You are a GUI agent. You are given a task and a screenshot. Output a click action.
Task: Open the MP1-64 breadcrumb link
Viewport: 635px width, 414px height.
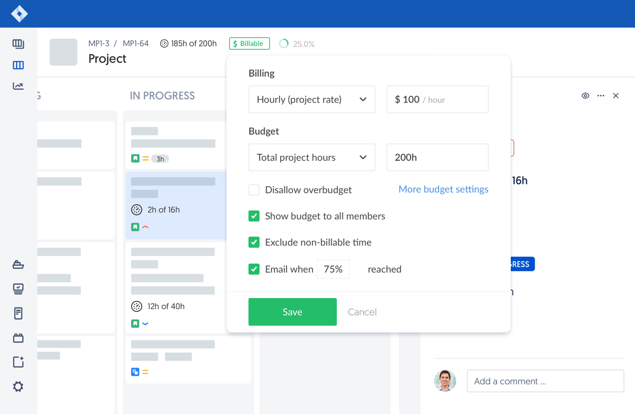point(136,43)
